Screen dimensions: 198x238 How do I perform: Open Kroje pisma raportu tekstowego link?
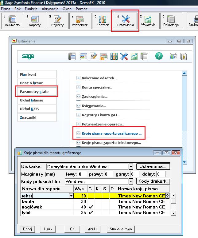click(111, 143)
